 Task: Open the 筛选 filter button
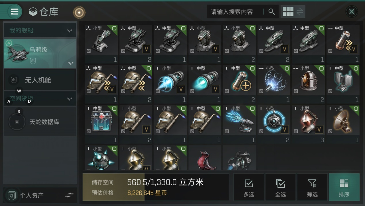click(x=312, y=187)
